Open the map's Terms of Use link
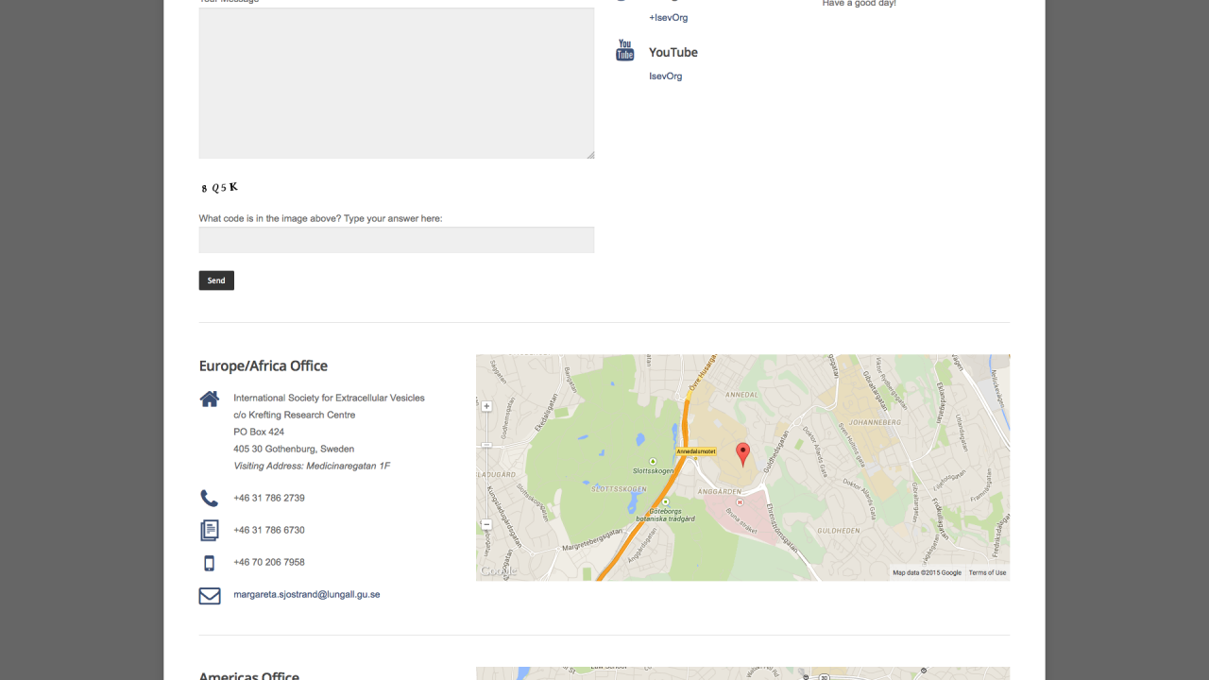 tap(987, 571)
